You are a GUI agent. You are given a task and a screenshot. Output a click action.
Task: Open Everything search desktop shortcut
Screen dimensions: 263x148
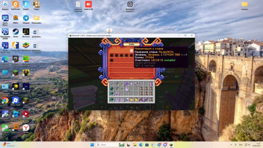click(16, 129)
